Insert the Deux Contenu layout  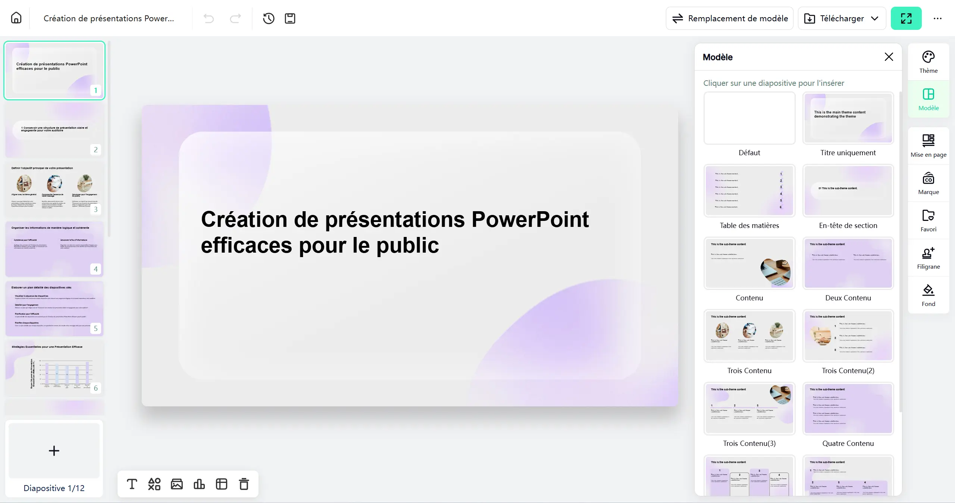coord(848,263)
